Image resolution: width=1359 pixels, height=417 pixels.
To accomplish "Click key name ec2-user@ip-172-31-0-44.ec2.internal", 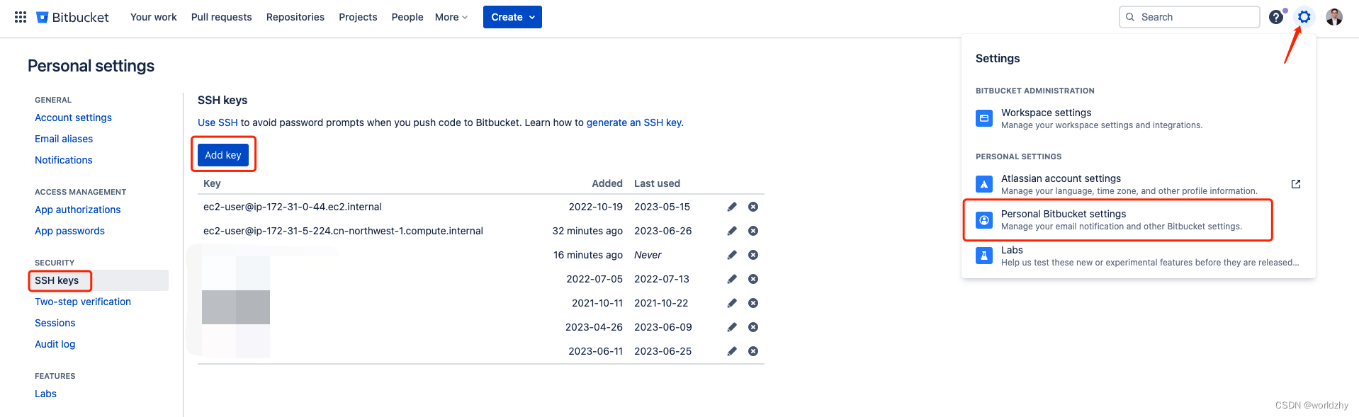I will click(293, 207).
